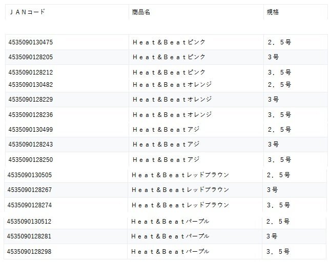Click 3.5号 size in row 4535090128236
This screenshot has width=330, height=265.
(279, 115)
